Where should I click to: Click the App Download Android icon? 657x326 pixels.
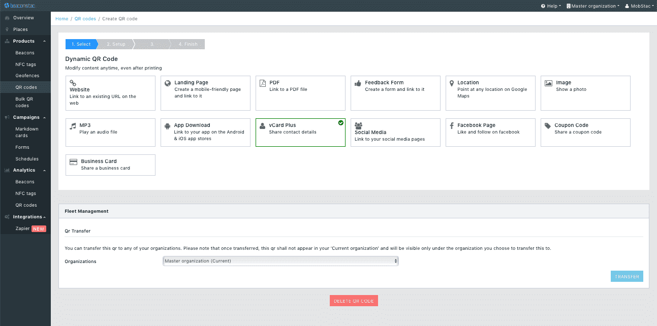(168, 126)
